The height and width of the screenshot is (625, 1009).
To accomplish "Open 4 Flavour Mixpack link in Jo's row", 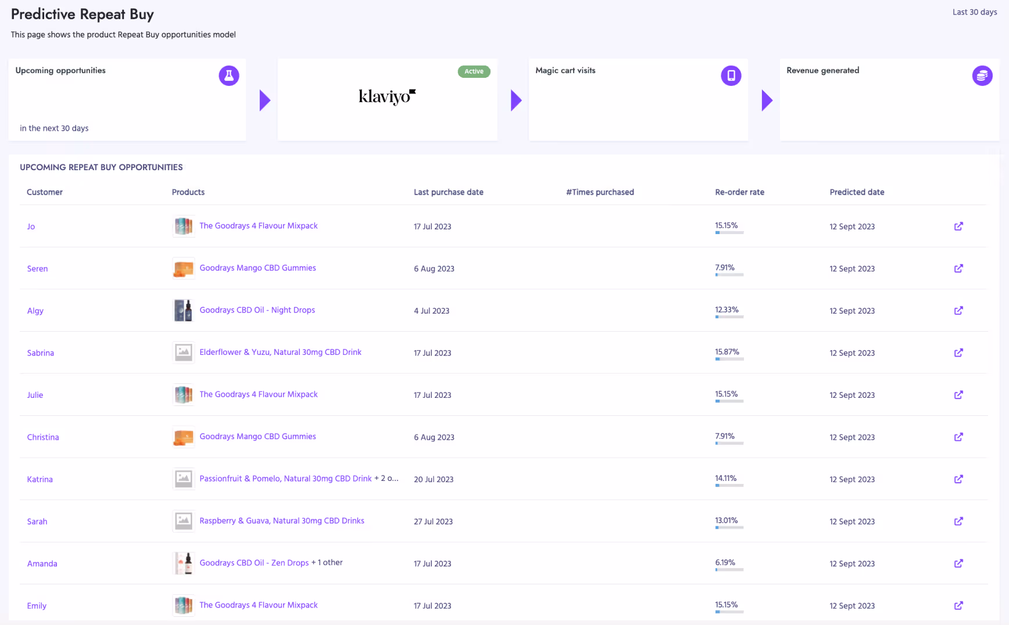I will [x=259, y=225].
